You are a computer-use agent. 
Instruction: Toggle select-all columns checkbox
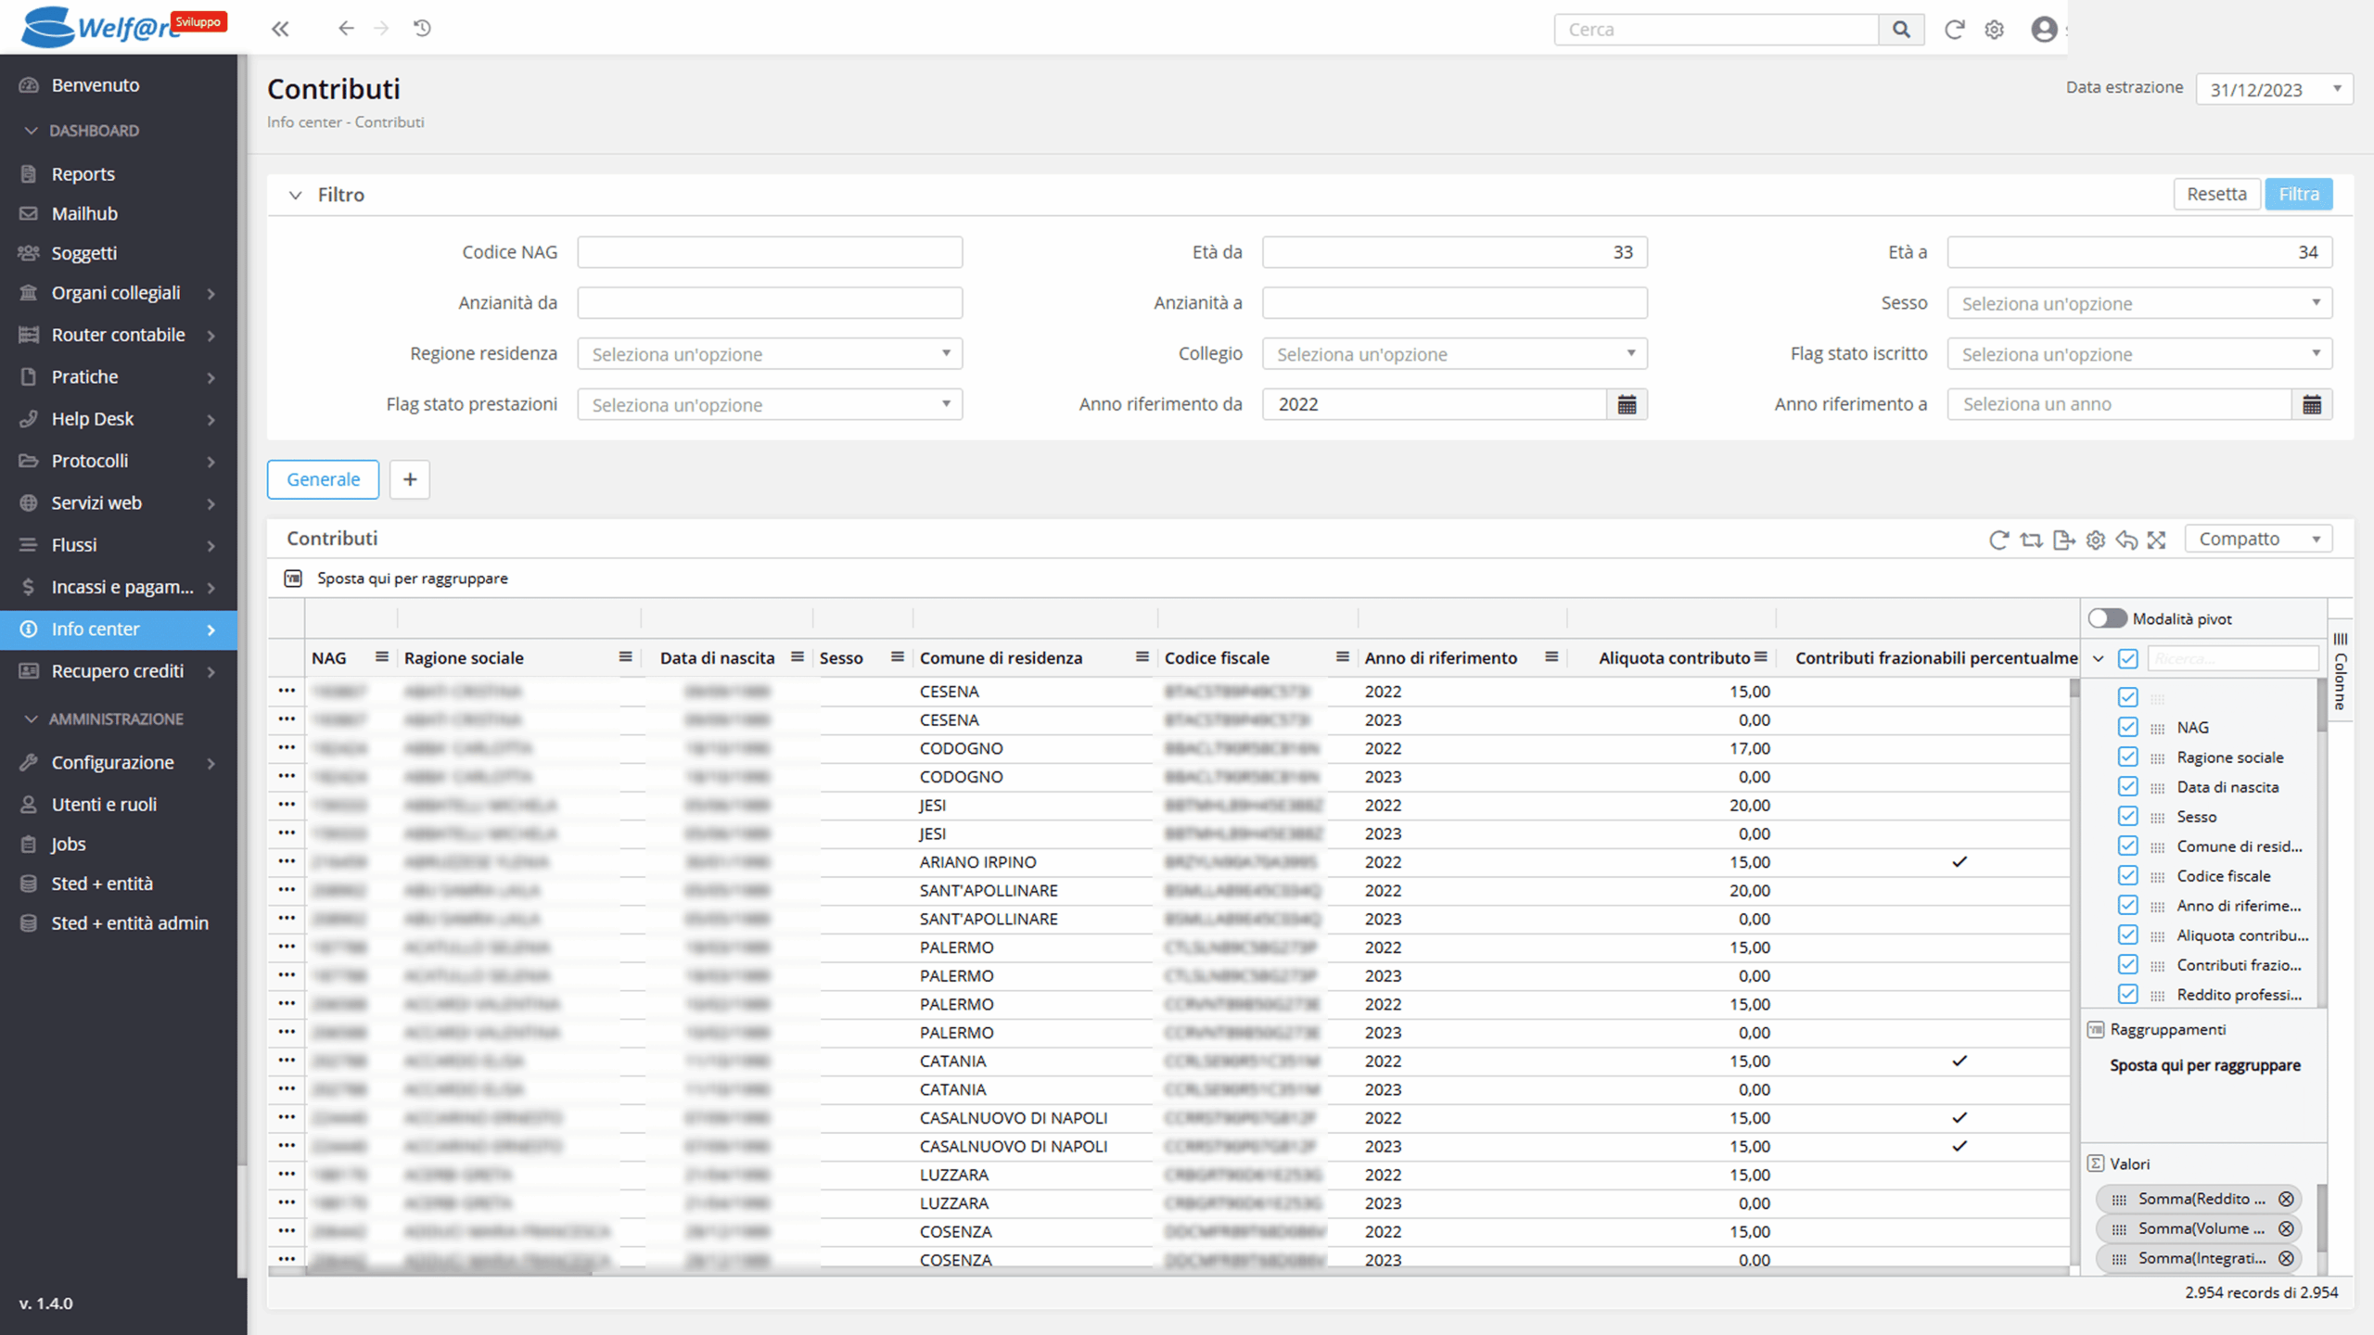pyautogui.click(x=2128, y=659)
